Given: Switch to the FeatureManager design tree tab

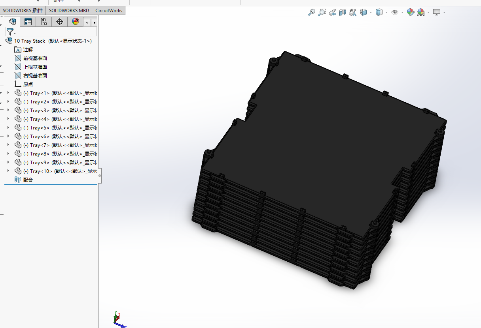Looking at the screenshot, I should (12, 22).
